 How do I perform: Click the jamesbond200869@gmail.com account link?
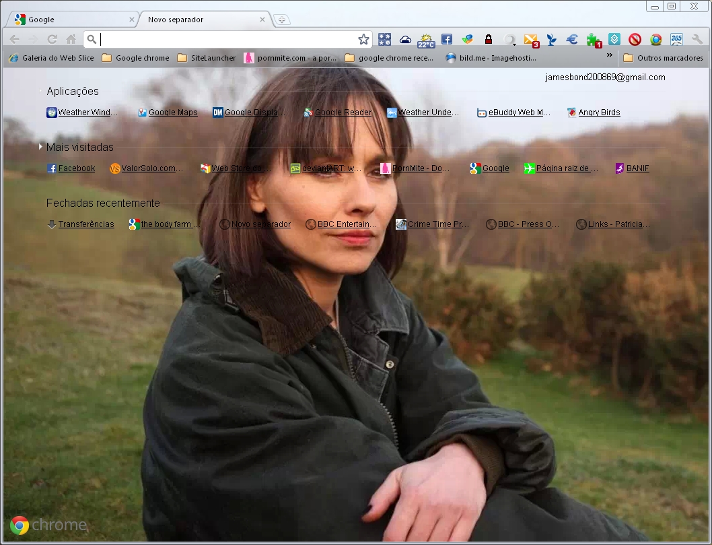[x=605, y=77]
